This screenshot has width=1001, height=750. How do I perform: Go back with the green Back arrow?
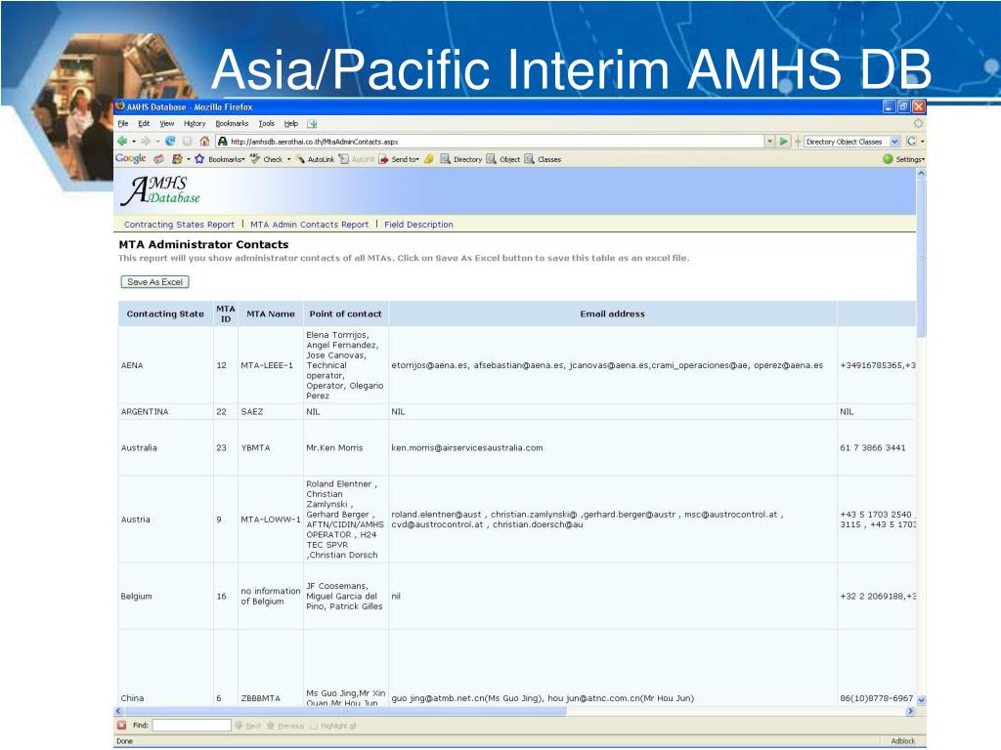pos(122,141)
